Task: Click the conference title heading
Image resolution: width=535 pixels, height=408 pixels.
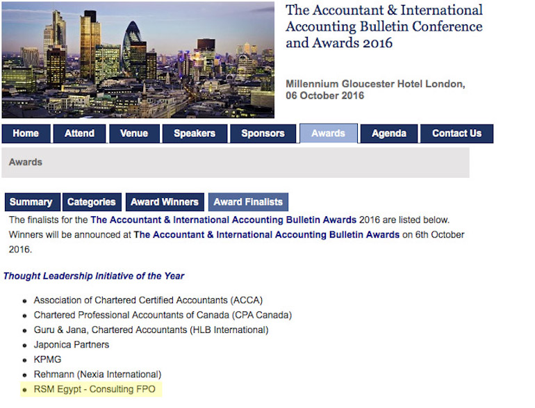Action: [384, 26]
